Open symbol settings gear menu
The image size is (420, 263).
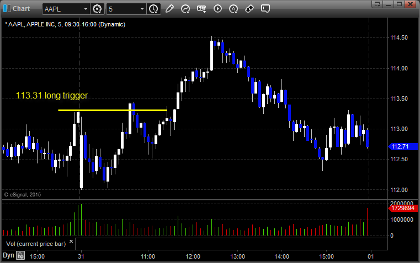tap(97, 9)
